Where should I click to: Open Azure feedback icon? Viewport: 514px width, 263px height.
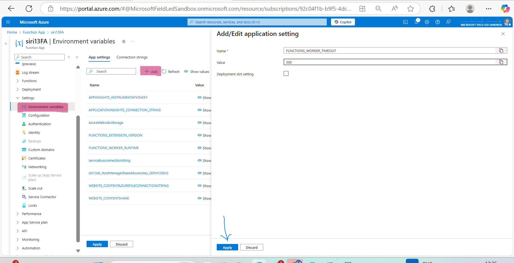coord(448,22)
